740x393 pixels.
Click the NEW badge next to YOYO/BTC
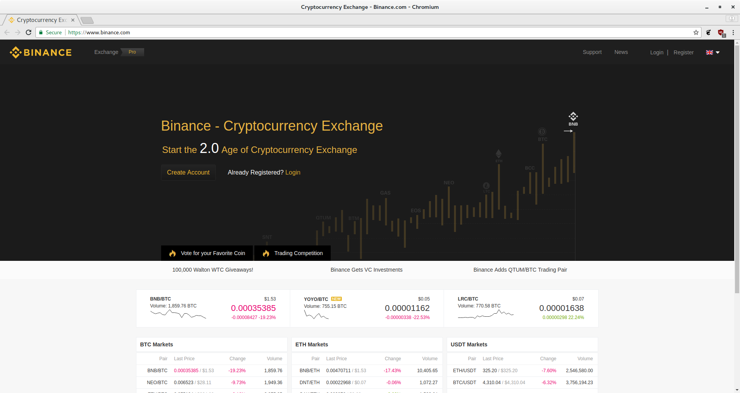336,299
